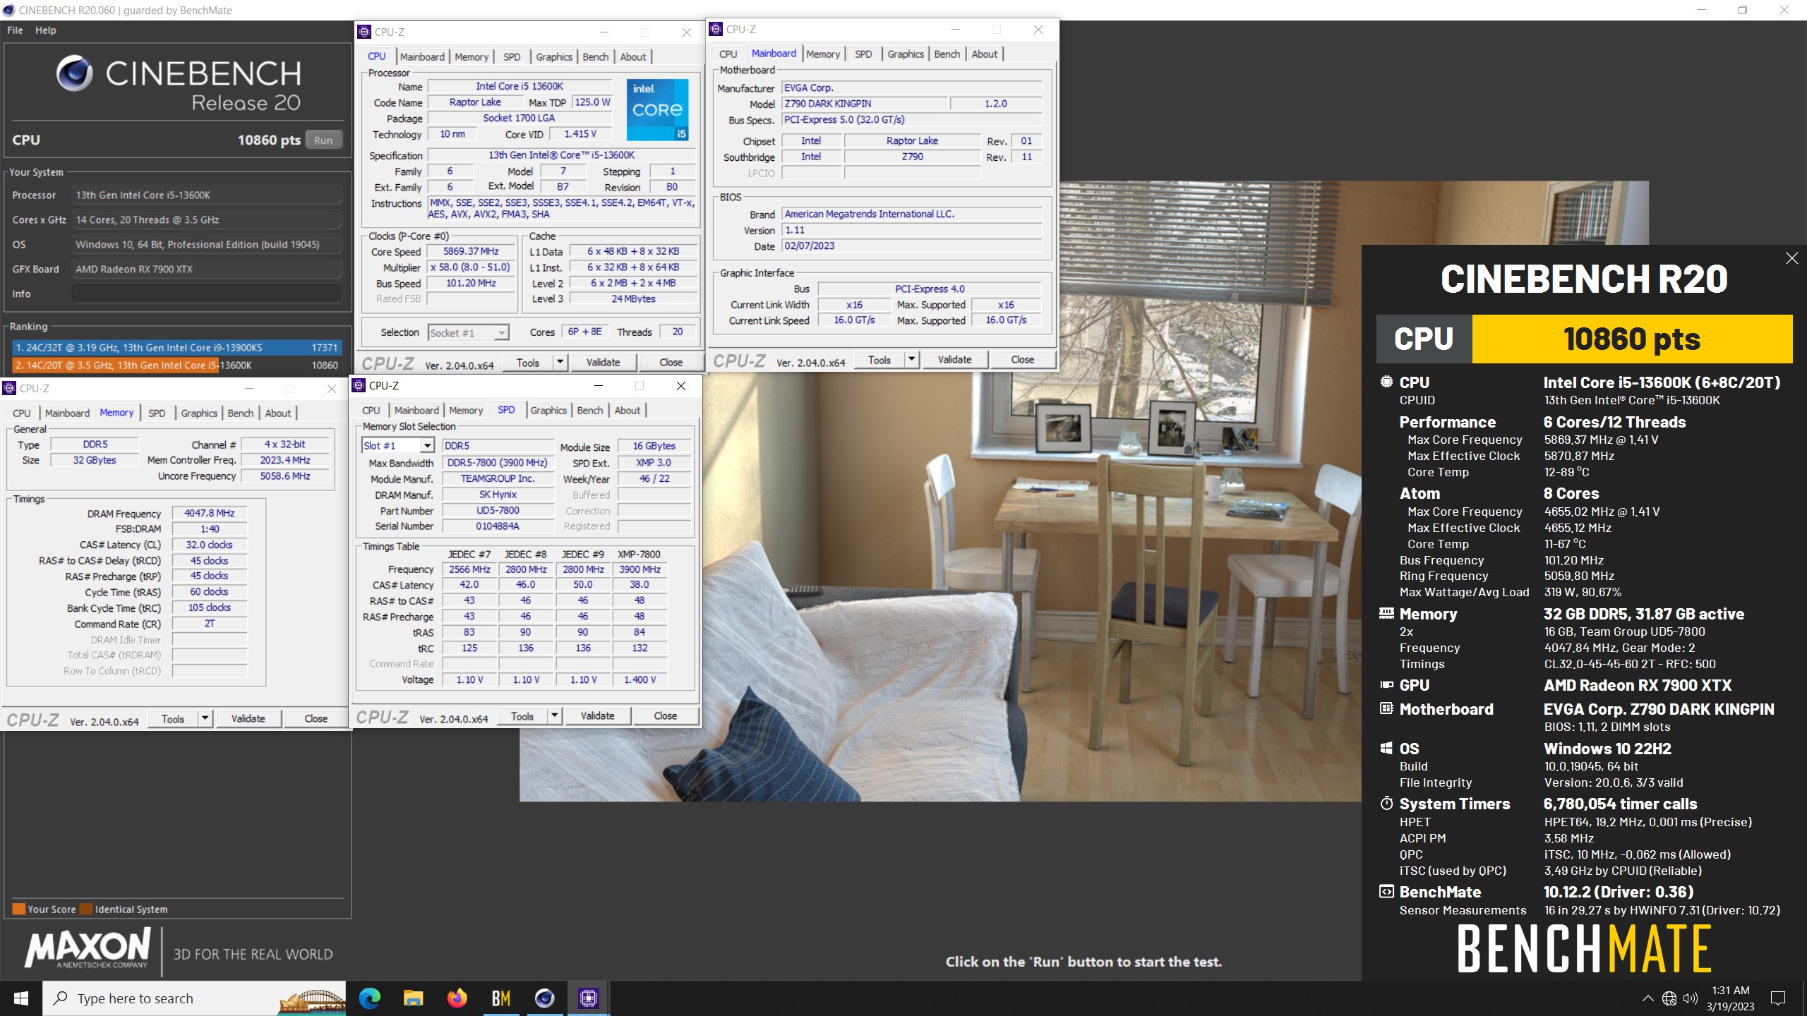Click the Motherboard heading icon in BenchMate panel

point(1386,708)
